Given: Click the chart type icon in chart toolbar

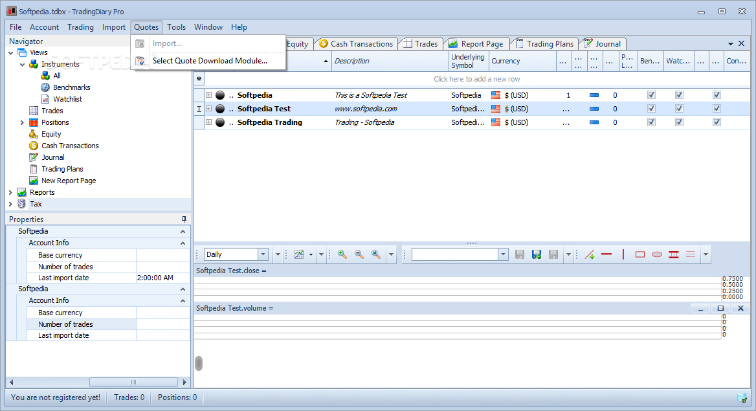Looking at the screenshot, I should [299, 254].
